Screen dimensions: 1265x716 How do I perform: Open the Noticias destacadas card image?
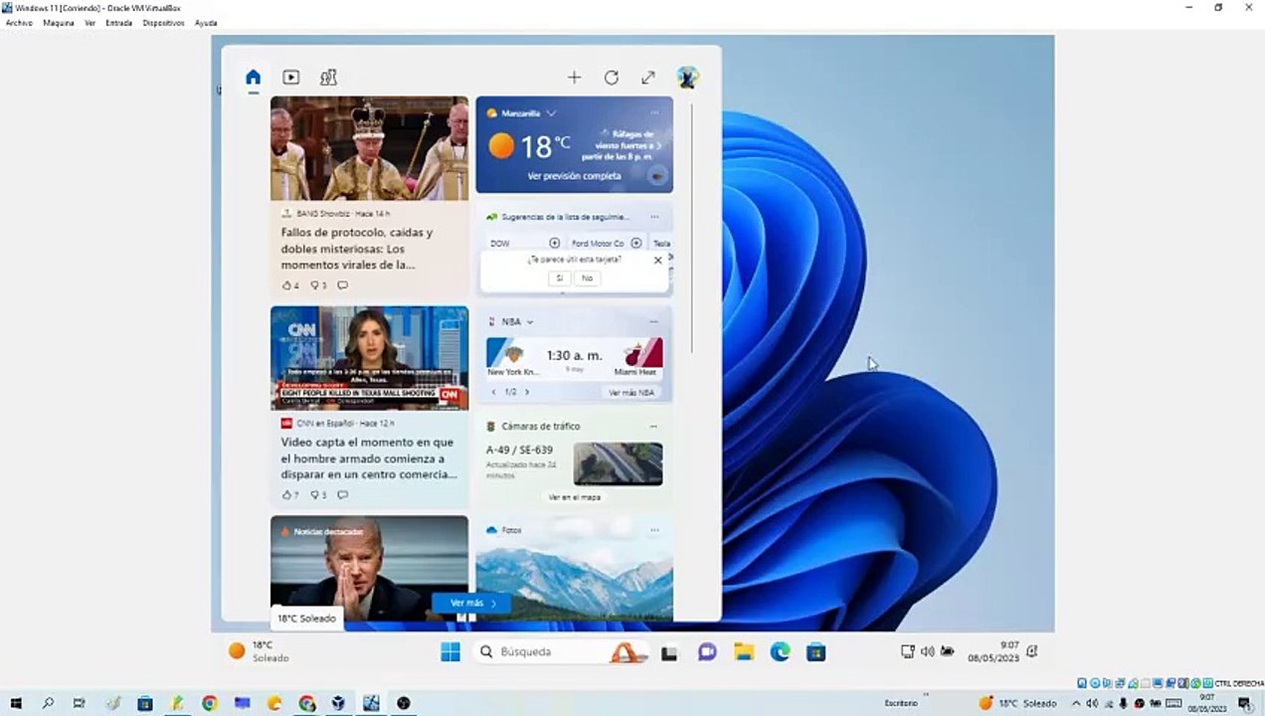click(x=369, y=568)
